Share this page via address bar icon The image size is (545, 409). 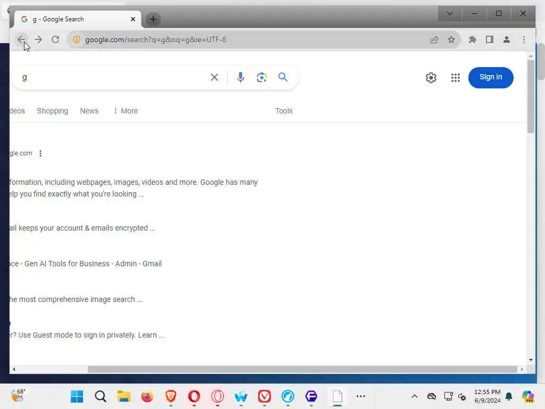[x=434, y=39]
